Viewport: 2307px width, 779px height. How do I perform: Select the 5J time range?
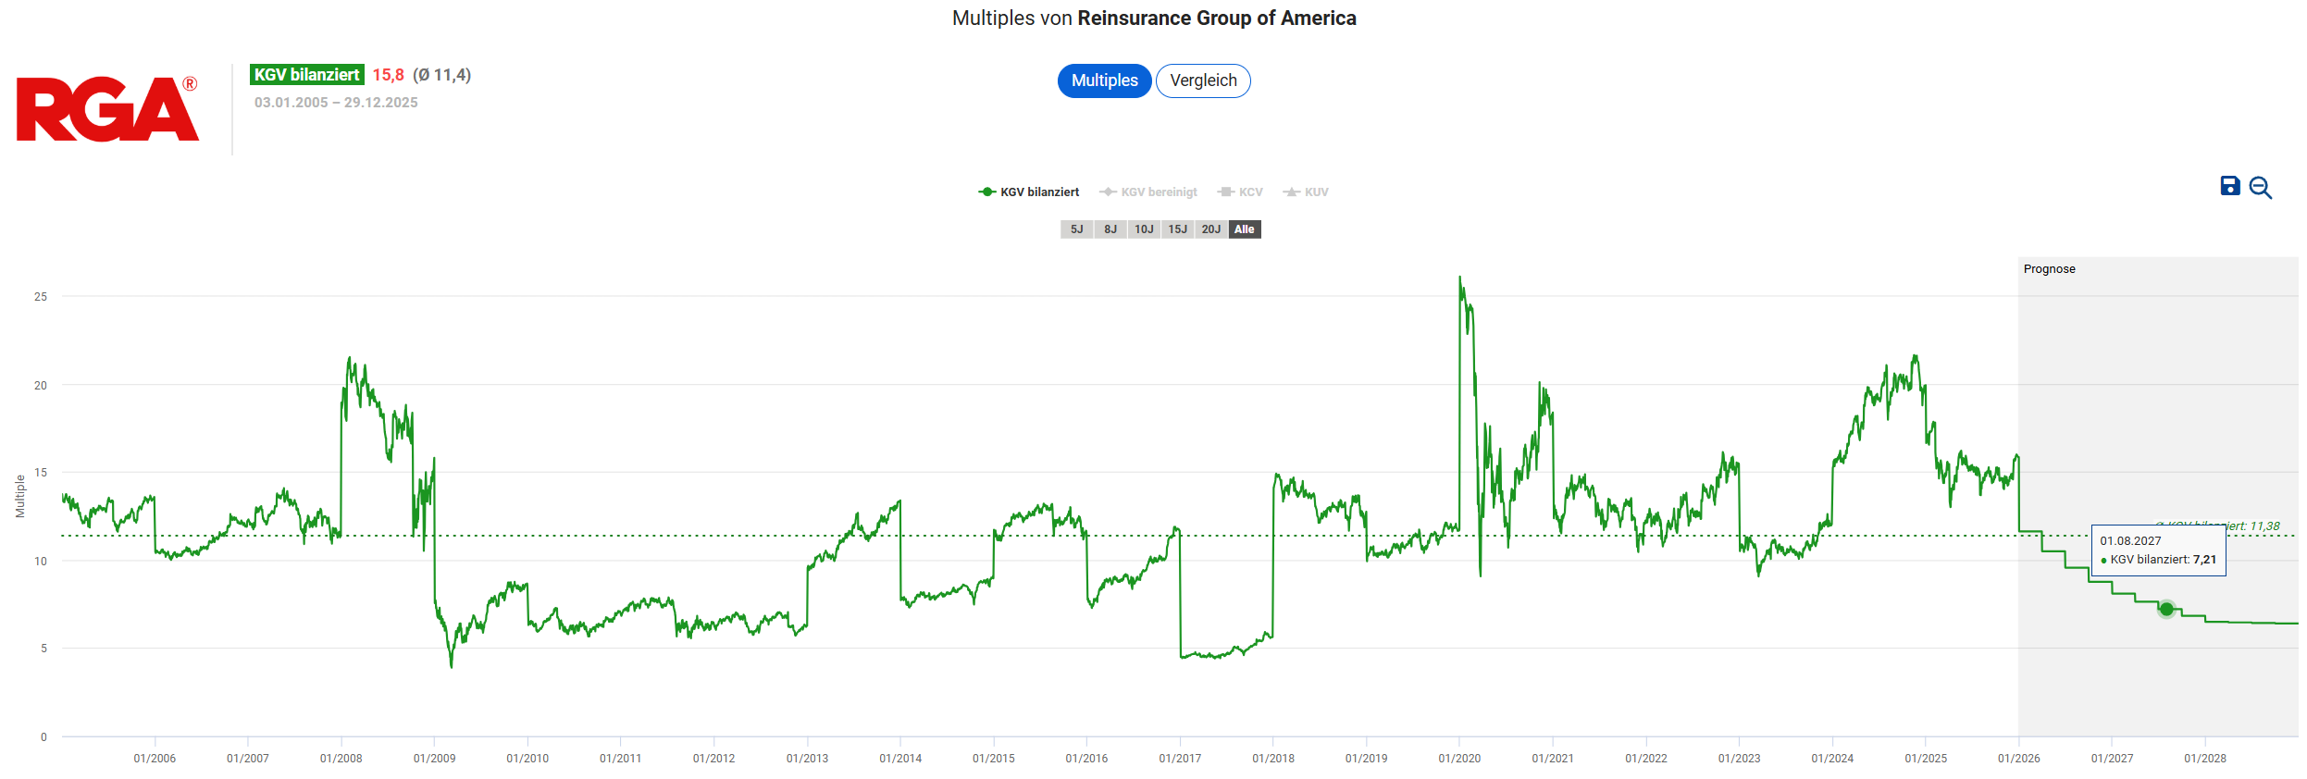pos(1076,229)
